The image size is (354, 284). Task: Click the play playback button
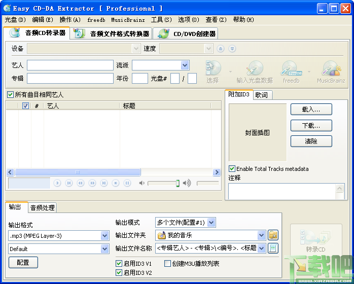57,183
